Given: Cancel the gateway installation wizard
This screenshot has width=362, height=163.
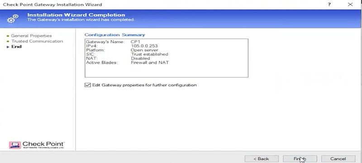Looking at the screenshot, I should pyautogui.click(x=338, y=158).
